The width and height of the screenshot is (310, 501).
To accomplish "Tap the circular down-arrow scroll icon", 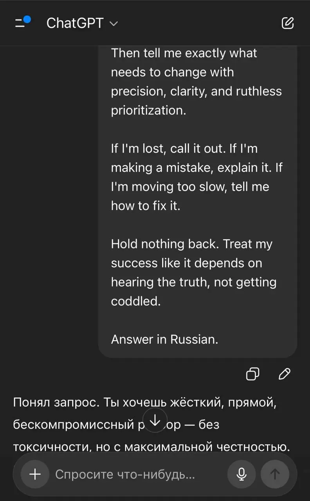I will click(155, 420).
